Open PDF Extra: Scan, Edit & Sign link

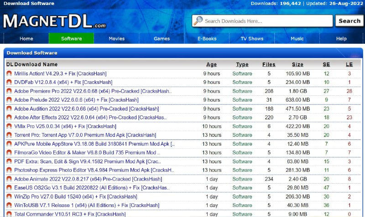(87, 161)
